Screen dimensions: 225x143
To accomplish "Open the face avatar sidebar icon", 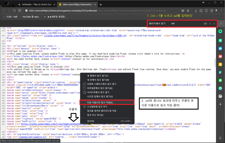I will 220,96.
